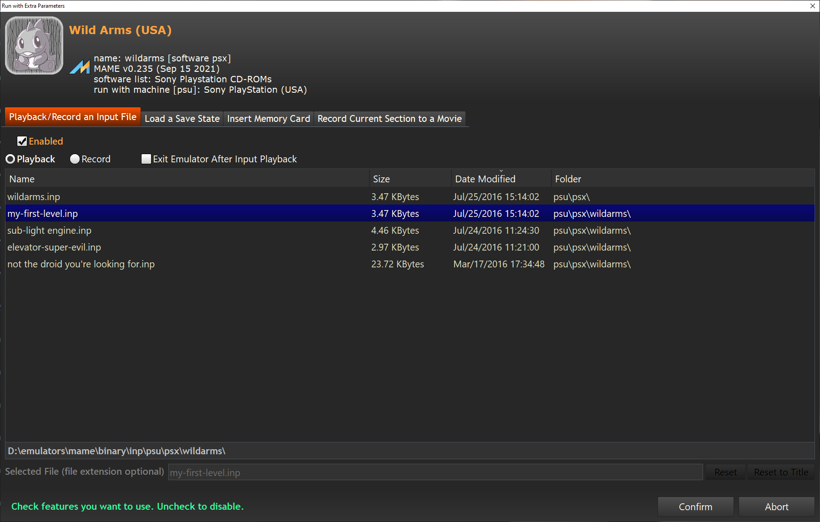Select the Playback/Record an Input File tab
The height and width of the screenshot is (522, 820).
(73, 117)
